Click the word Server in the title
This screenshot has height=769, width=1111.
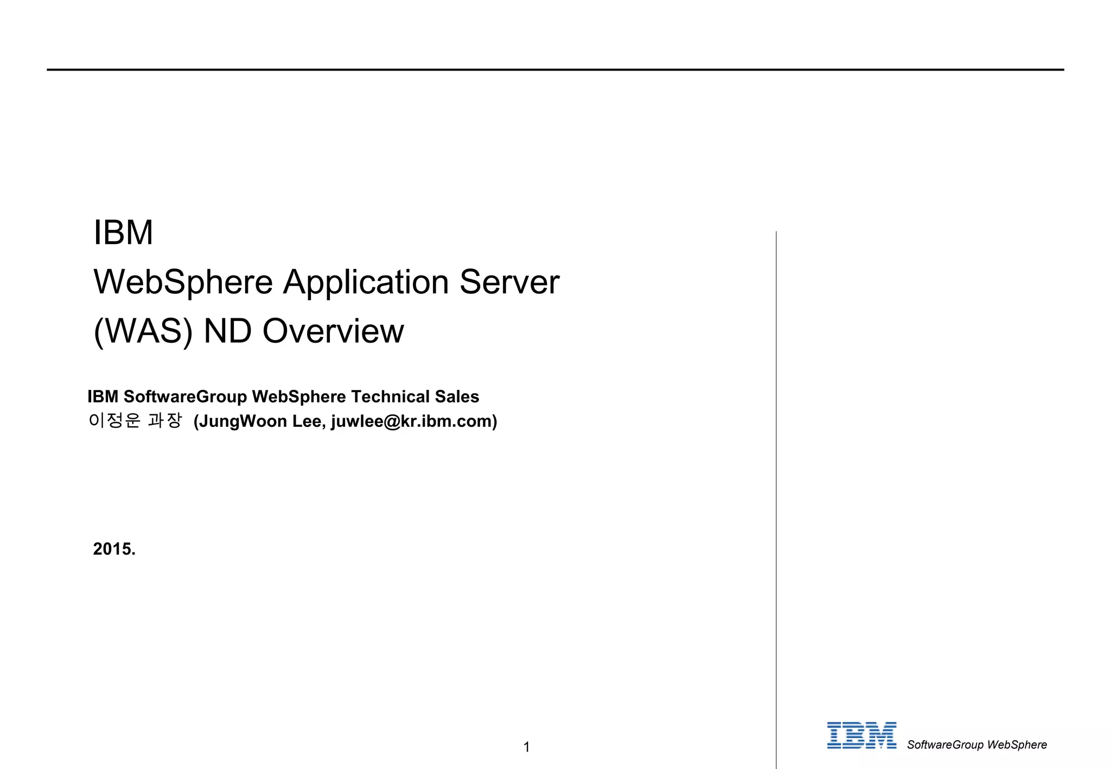[x=509, y=282]
